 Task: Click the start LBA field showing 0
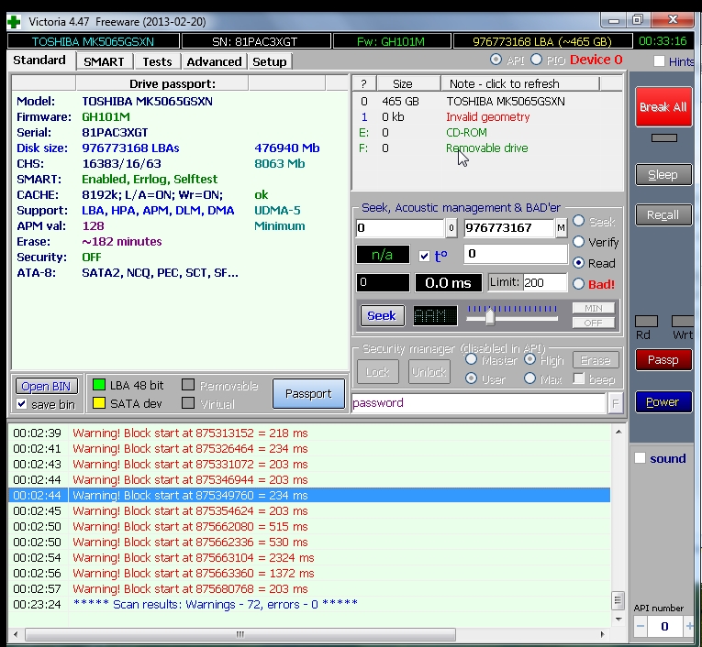(400, 228)
